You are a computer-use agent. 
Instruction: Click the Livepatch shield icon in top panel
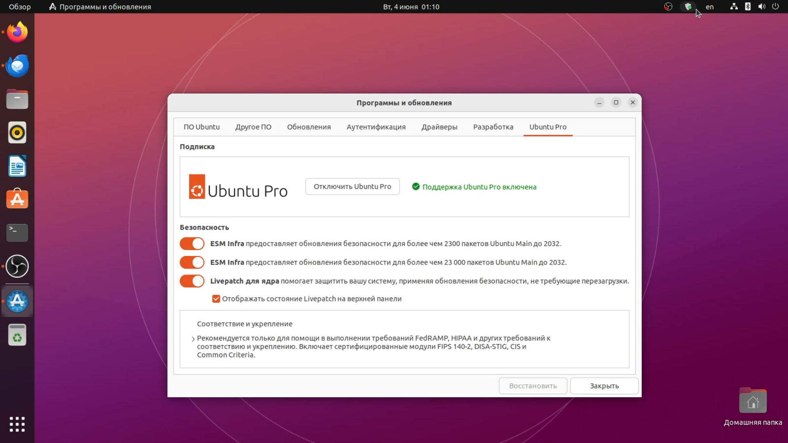coord(688,7)
